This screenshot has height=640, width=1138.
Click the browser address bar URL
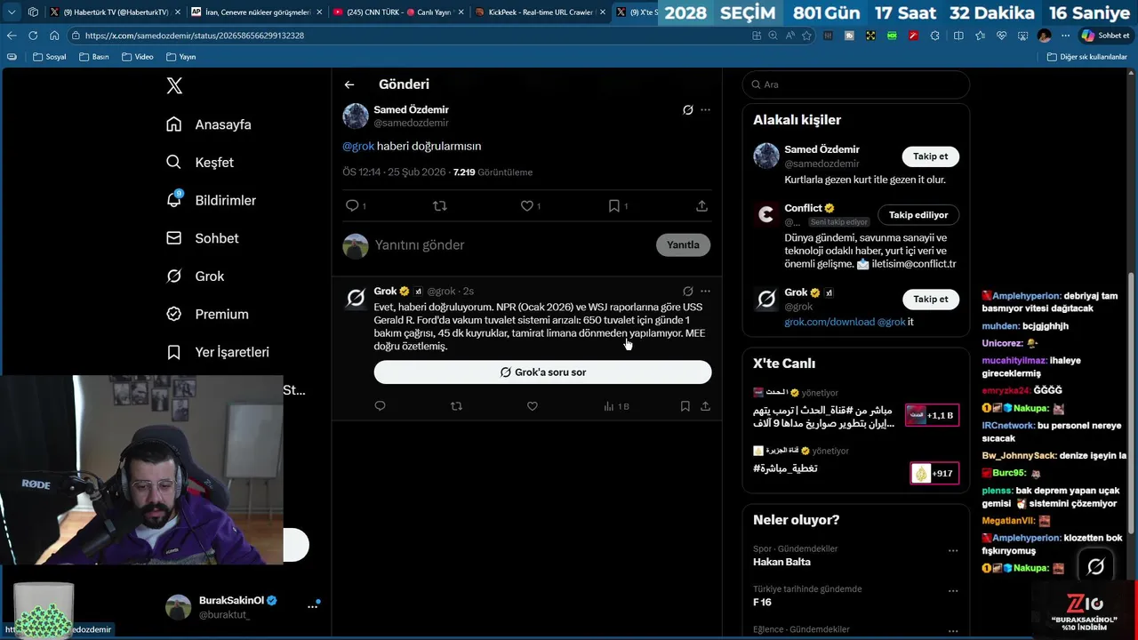click(x=195, y=36)
